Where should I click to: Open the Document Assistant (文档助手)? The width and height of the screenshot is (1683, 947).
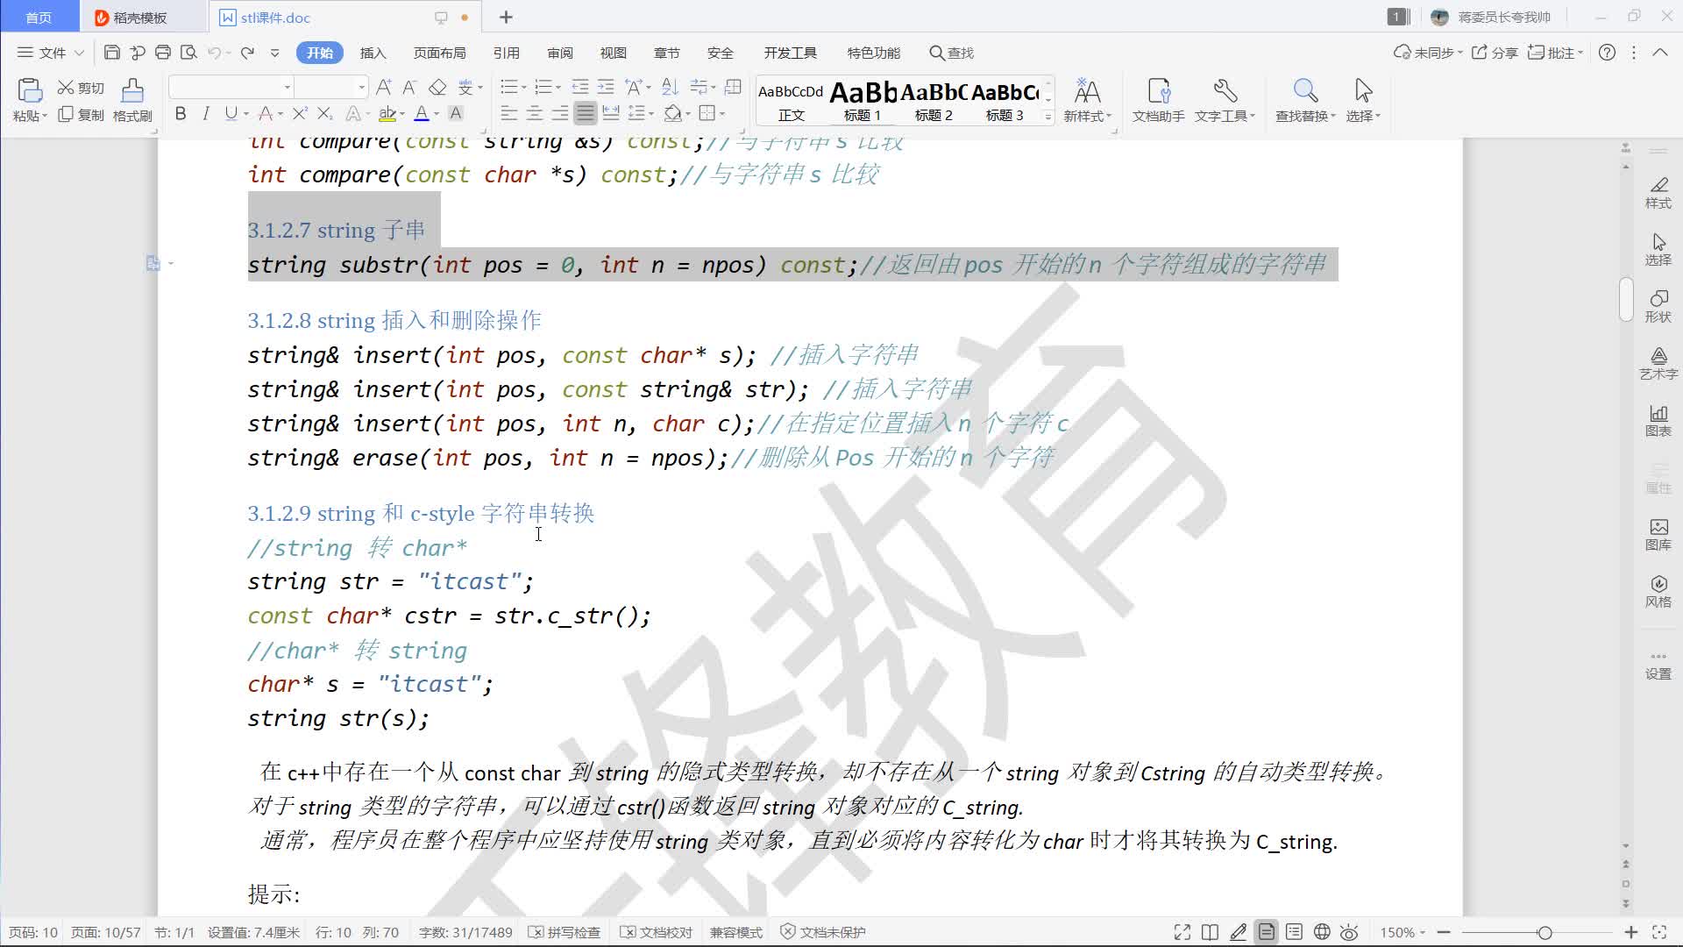point(1158,100)
